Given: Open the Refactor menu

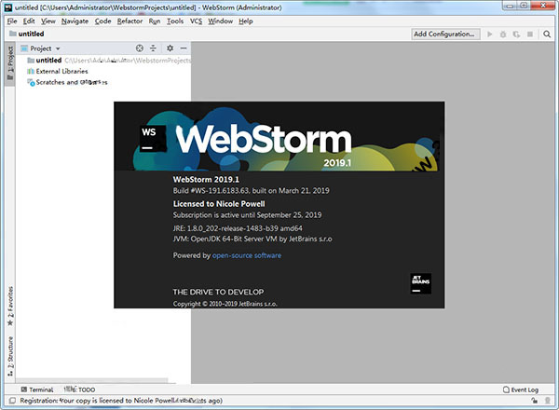Looking at the screenshot, I should [130, 21].
